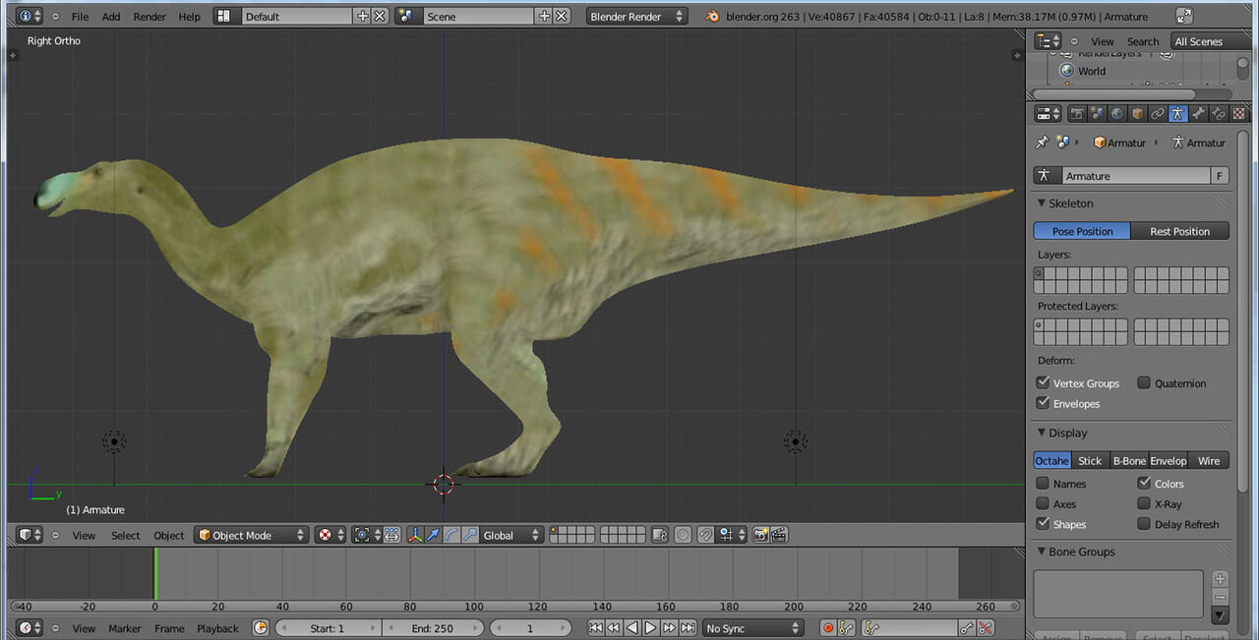This screenshot has width=1259, height=640.
Task: Open the Object properties tab (orange cube)
Action: coord(1138,114)
